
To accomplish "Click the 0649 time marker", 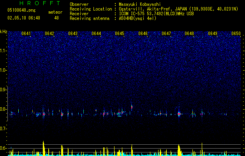I will [213, 34].
